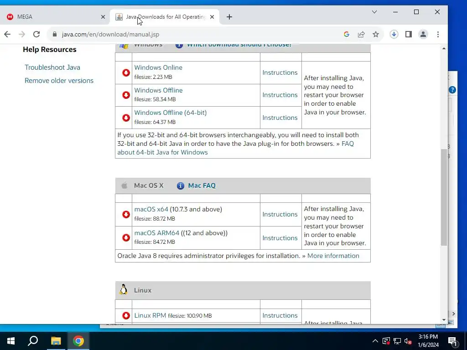This screenshot has width=467, height=350.
Task: Open the Windows Start menu
Action: click(x=11, y=341)
